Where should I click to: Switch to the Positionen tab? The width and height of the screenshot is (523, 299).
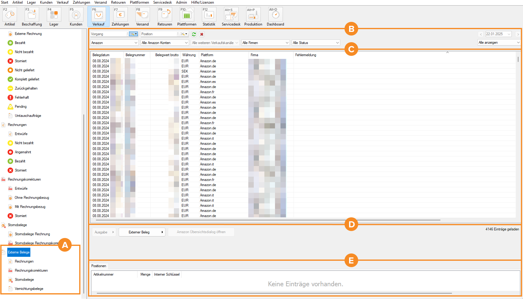pos(99,266)
